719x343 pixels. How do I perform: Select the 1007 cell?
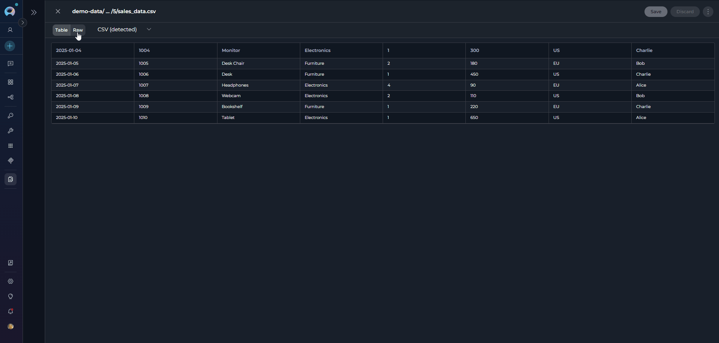176,85
